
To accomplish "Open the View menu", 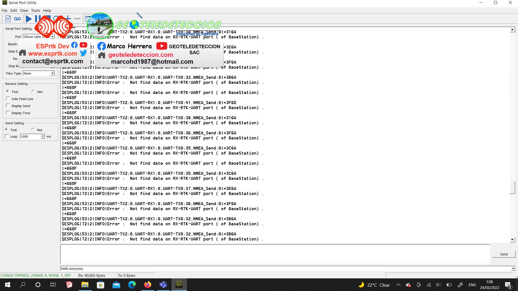I will point(24,11).
